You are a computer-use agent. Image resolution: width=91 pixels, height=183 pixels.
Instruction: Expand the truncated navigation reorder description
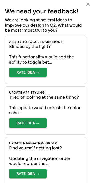pos(40,161)
